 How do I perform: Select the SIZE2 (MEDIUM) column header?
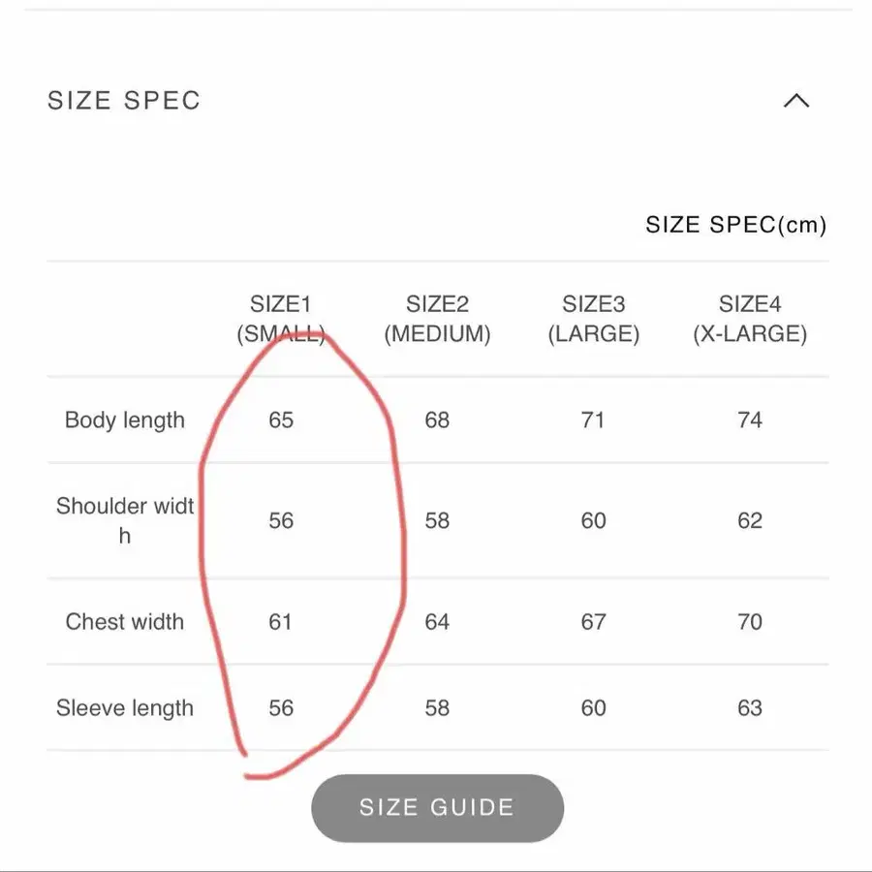(437, 320)
